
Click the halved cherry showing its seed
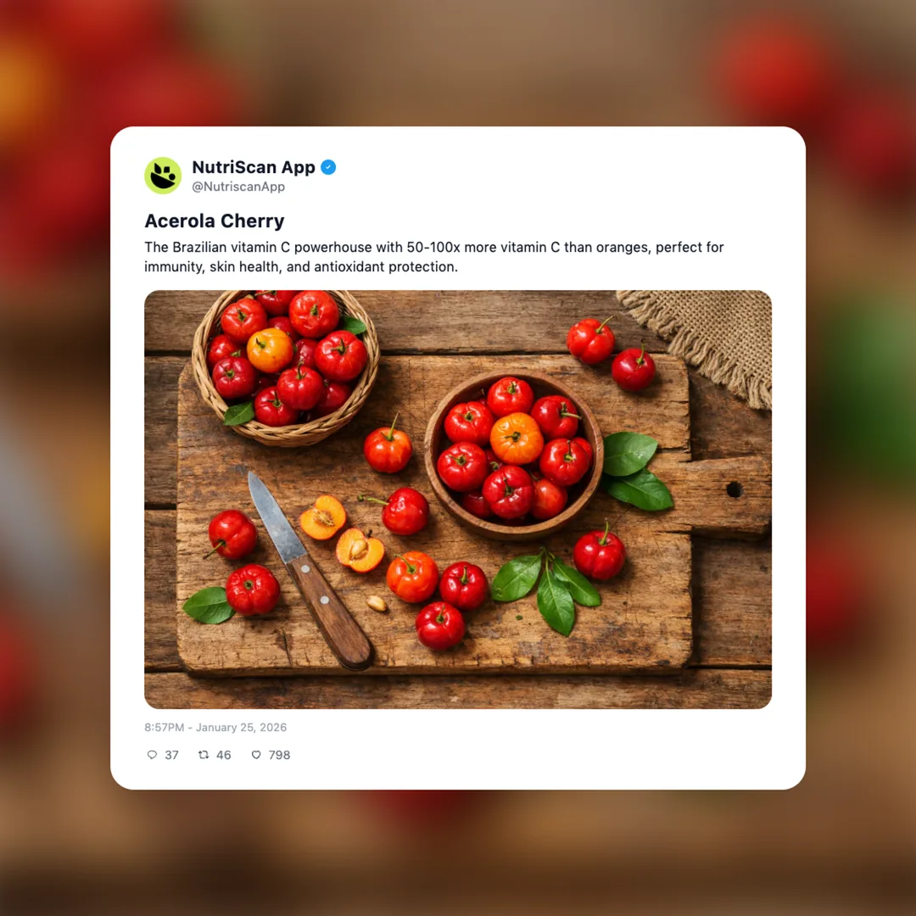360,550
